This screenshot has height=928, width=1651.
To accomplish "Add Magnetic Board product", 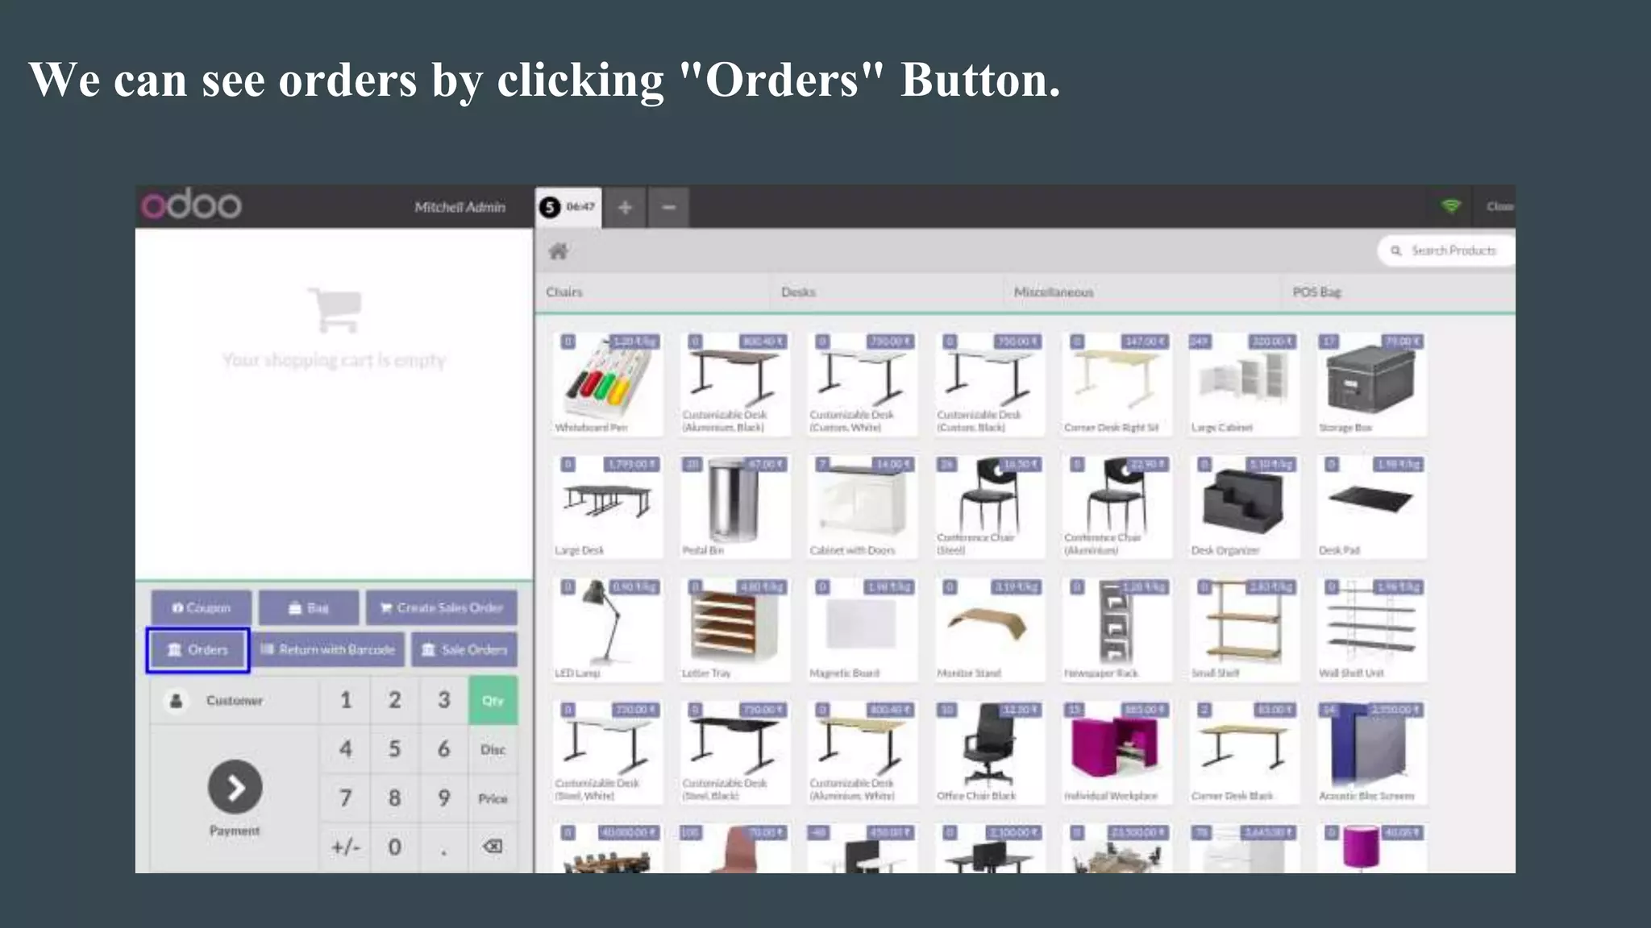I will point(863,629).
